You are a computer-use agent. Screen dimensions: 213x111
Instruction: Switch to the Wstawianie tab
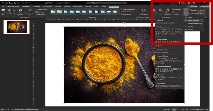[x=26, y=6]
